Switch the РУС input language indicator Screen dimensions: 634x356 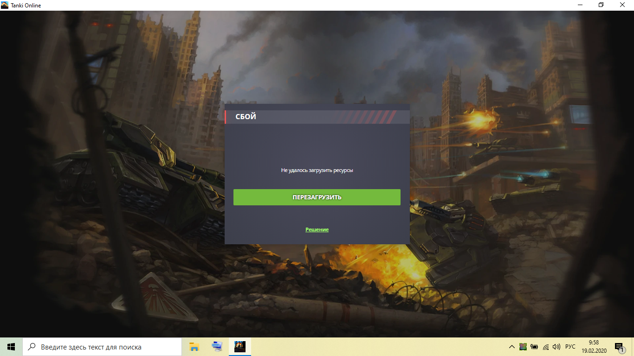(570, 347)
